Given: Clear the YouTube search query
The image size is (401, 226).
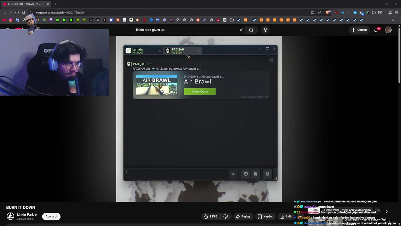Looking at the screenshot, I should click(x=241, y=30).
